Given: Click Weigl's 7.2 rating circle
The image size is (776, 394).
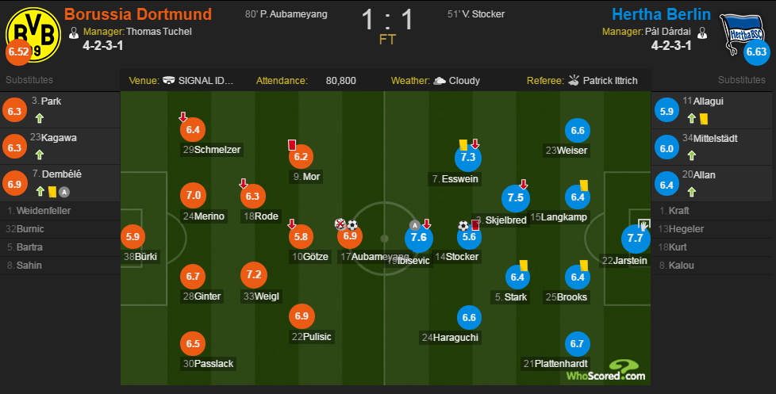Looking at the screenshot, I should tap(254, 275).
